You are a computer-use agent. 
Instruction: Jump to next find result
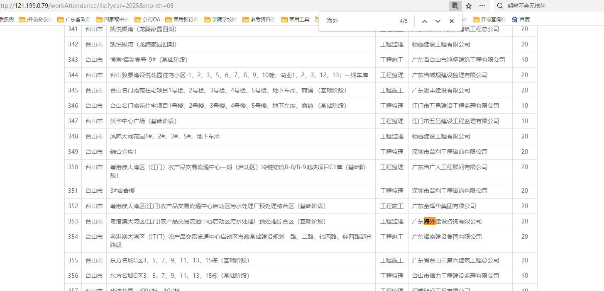(438, 21)
